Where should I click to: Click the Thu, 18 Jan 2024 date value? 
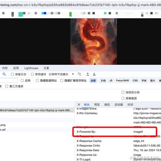(147, 150)
